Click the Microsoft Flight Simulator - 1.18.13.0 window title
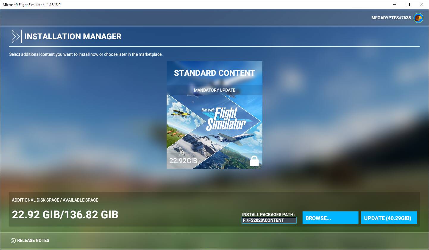This screenshot has width=429, height=250. 32,5
